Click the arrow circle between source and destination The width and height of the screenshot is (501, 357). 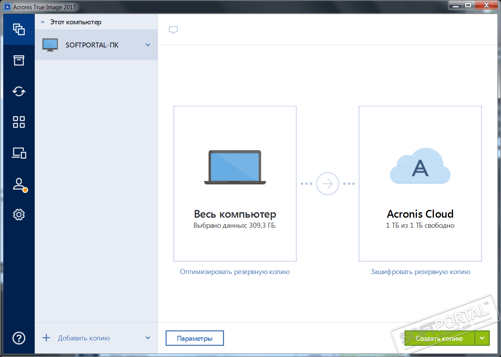(327, 184)
